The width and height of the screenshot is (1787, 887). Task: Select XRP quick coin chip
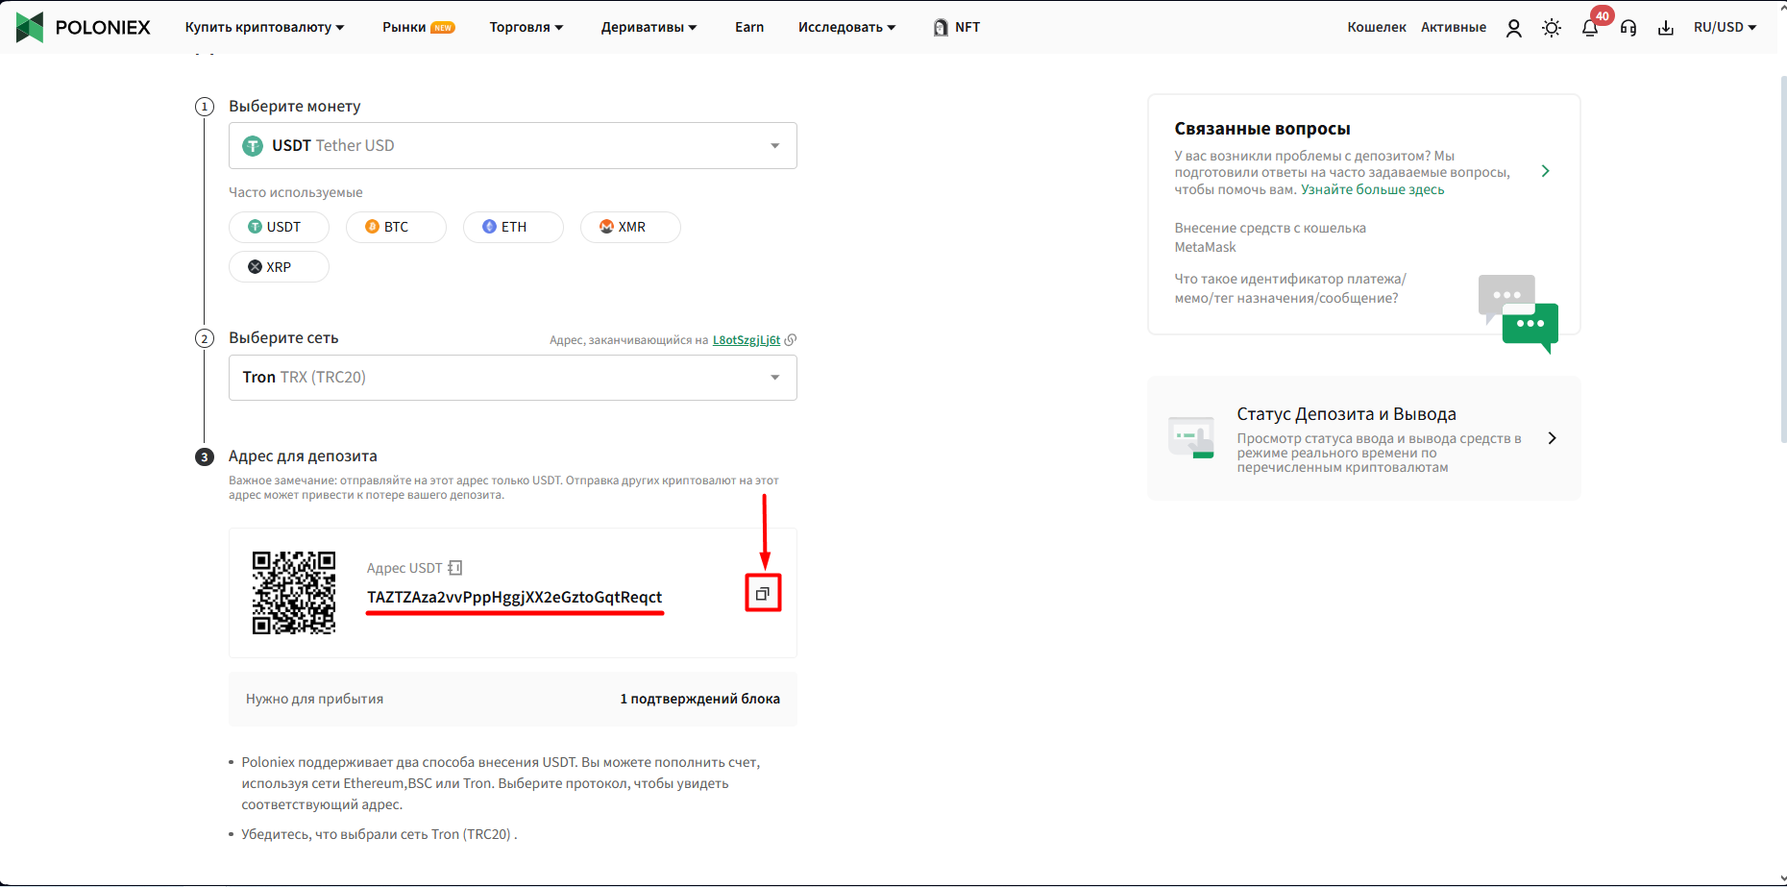tap(279, 267)
